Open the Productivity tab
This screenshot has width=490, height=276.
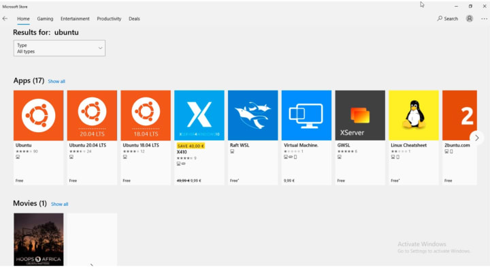click(x=109, y=19)
